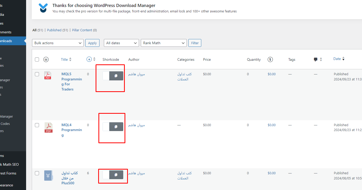Open MQL5 Programming For Traders title link

coord(72,82)
